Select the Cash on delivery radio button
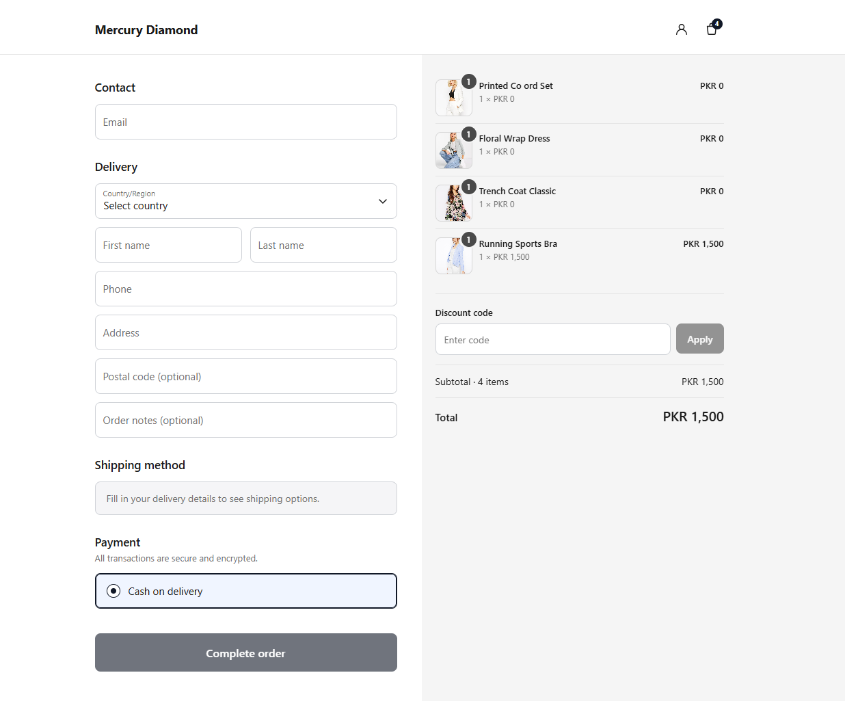The height and width of the screenshot is (701, 845). [113, 591]
